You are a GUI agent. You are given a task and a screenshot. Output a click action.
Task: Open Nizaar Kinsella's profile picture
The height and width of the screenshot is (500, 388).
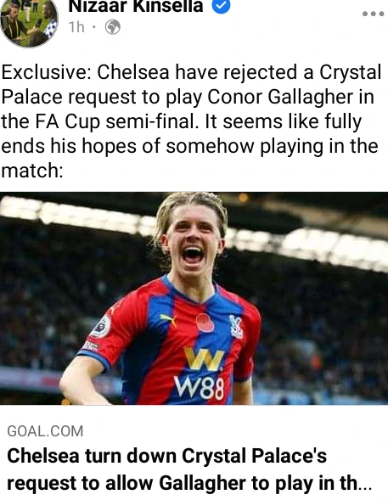(x=29, y=23)
